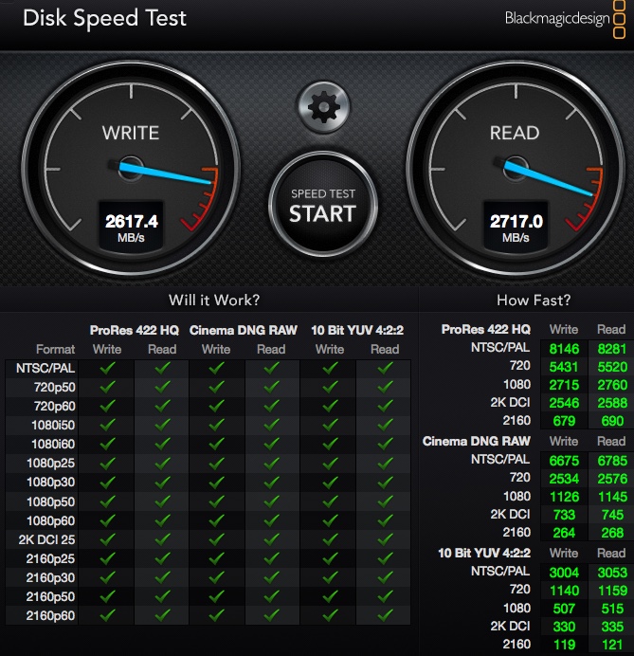The height and width of the screenshot is (656, 634).
Task: Click Cinema DNG 2K DCI read value 745
Action: pos(612,515)
